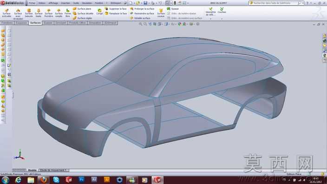Screen dimensions: 327x184
Task: Switch to the DimXpert tab
Action: (x=61, y=23)
